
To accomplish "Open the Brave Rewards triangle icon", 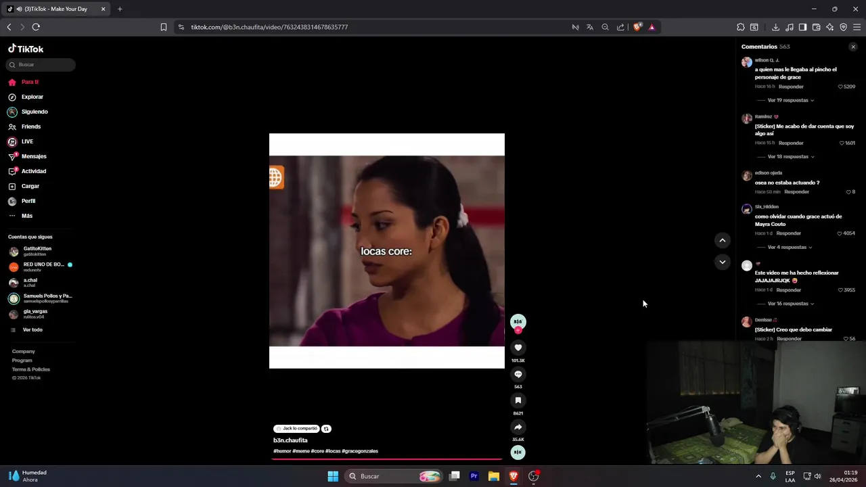I will [x=652, y=27].
